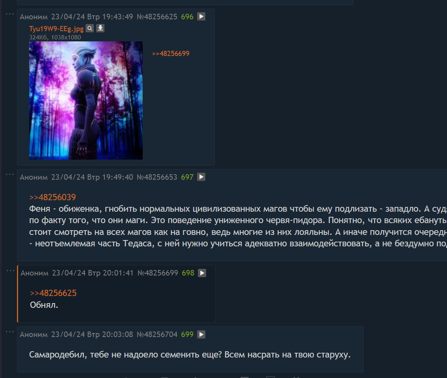The image size is (447, 378).
Task: Open the Tyu19W9-EEg.jpg file name link
Action: click(56, 28)
